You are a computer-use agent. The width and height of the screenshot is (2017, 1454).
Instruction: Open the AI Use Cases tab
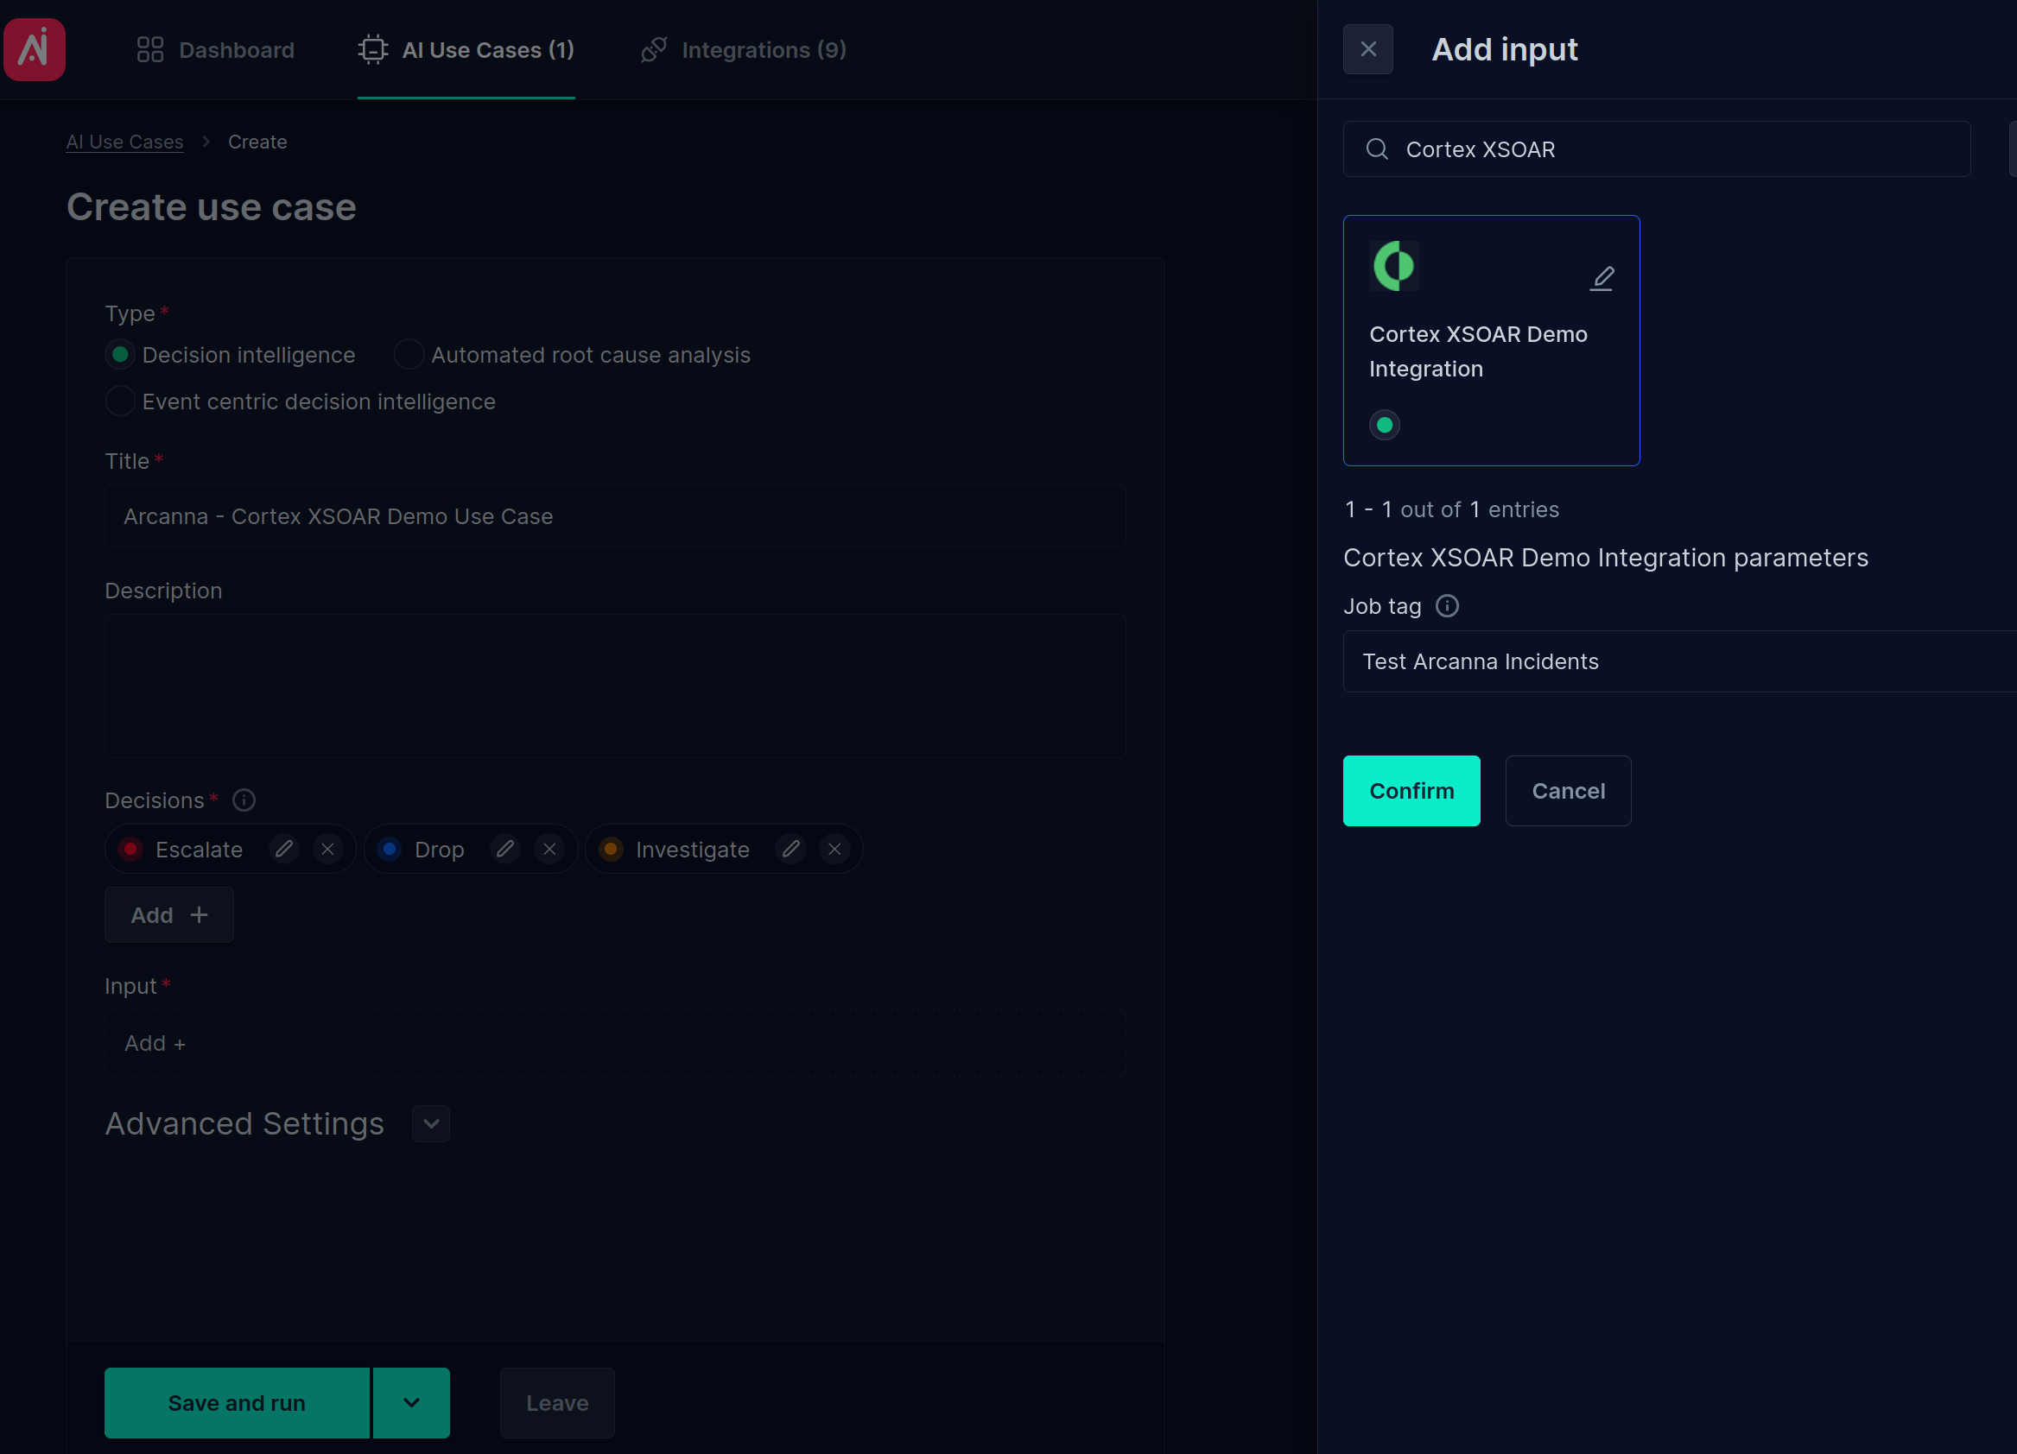click(x=466, y=50)
